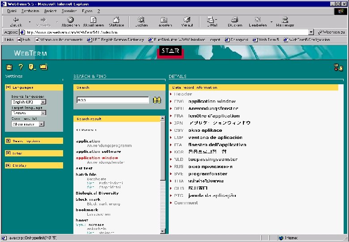Expand the Search options panel

click(x=8, y=141)
